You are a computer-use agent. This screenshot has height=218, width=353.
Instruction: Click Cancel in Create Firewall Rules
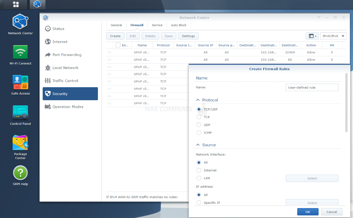tap(332, 212)
